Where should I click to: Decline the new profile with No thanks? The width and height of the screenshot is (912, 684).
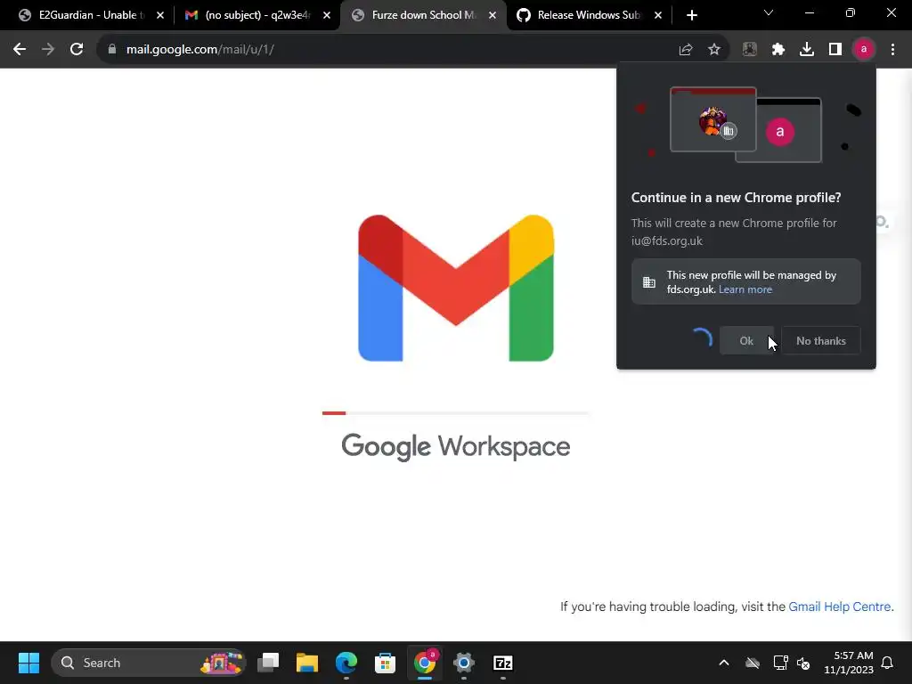point(820,341)
